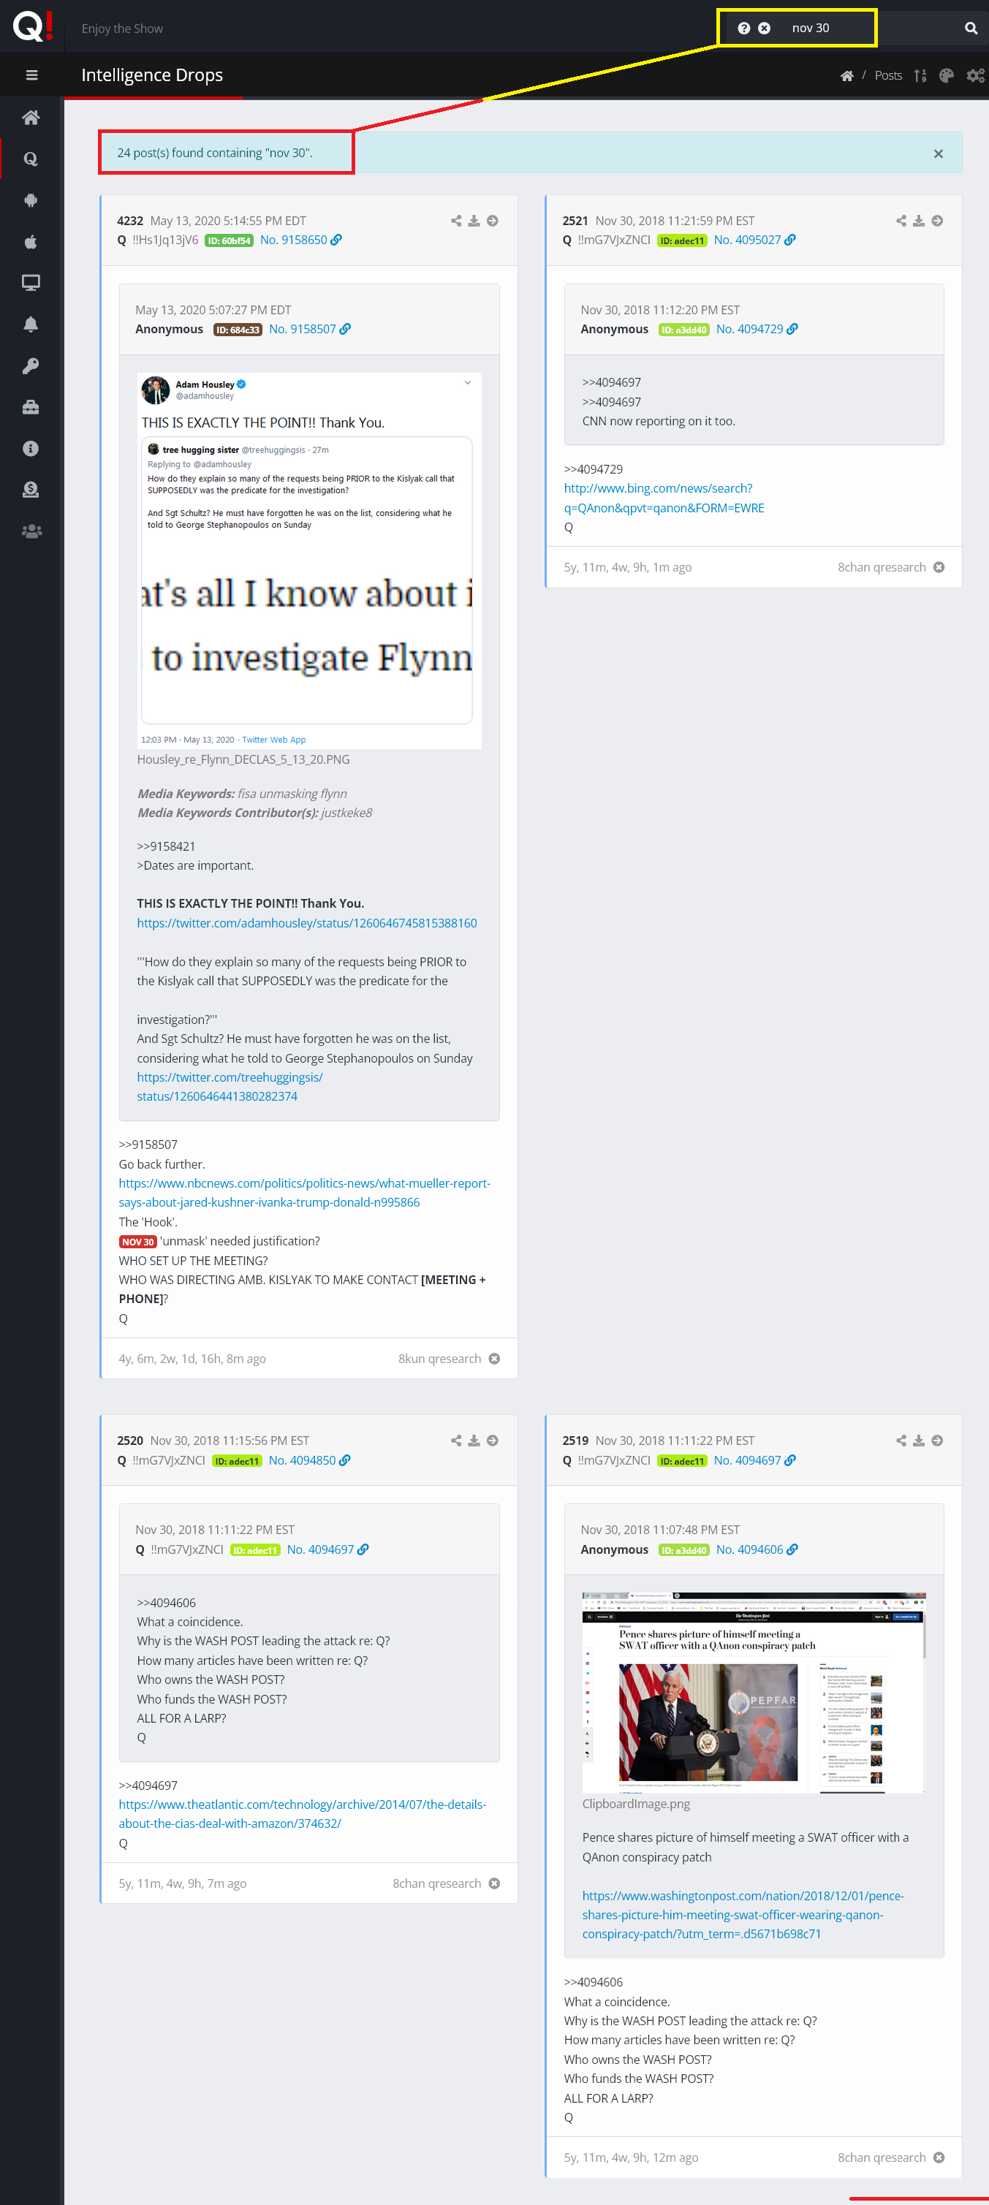Expand post 2519 with arrow icon
This screenshot has height=2205, width=989.
pyautogui.click(x=937, y=1441)
